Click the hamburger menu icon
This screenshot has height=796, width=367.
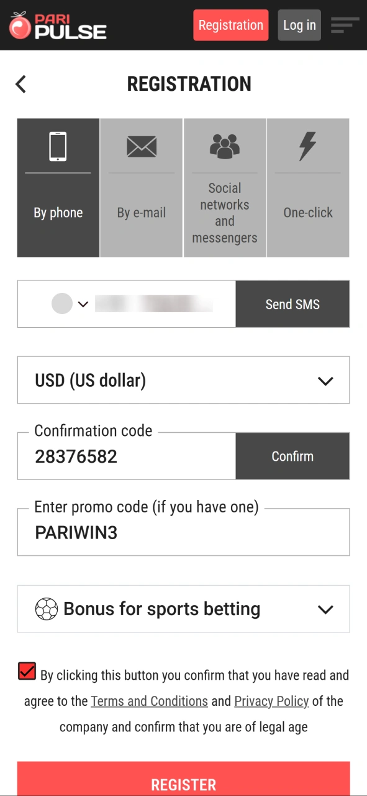tap(344, 25)
